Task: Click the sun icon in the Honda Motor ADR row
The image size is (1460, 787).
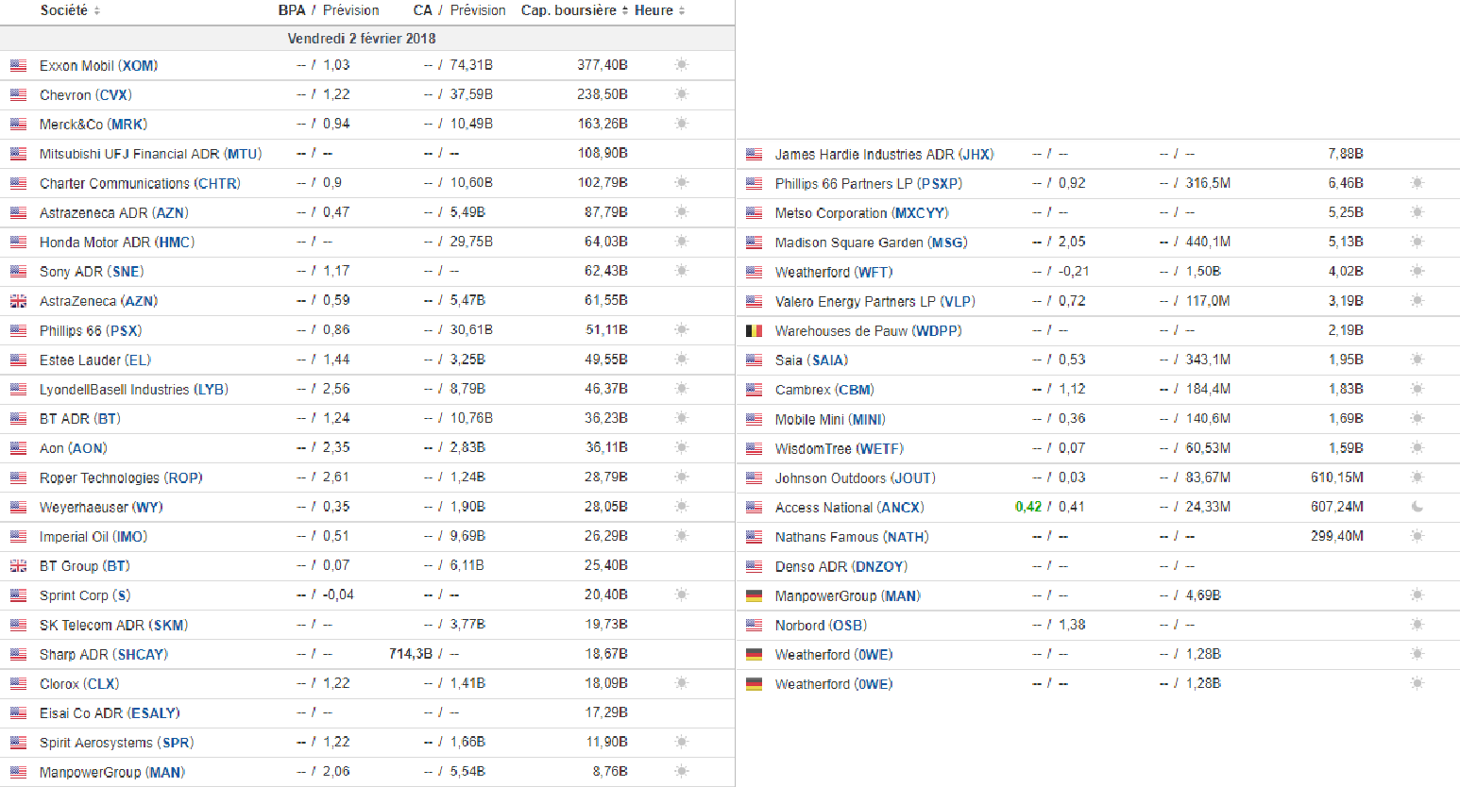Action: click(682, 242)
